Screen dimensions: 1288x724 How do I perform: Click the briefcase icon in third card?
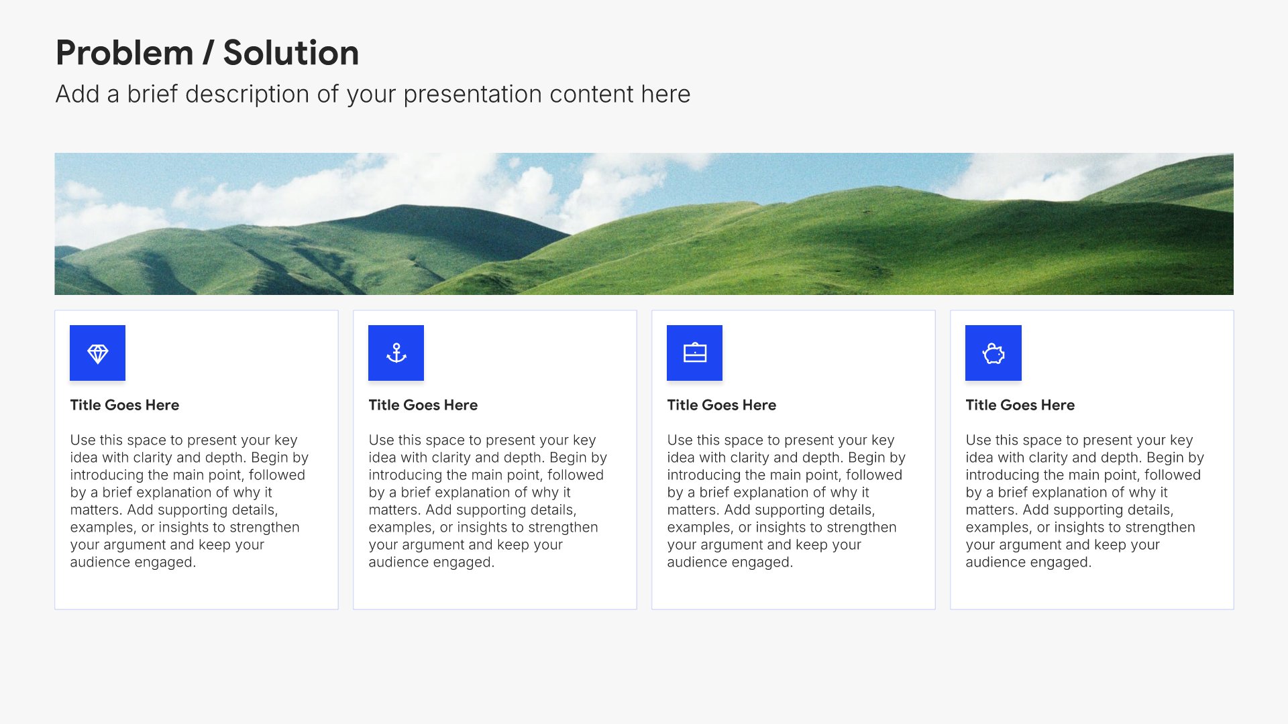(694, 353)
